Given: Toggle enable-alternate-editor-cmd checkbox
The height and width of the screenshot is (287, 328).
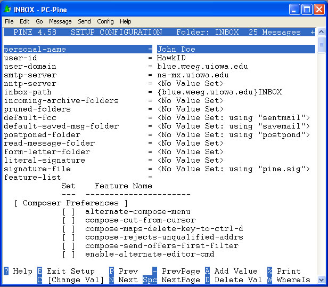Looking at the screenshot, I should [x=69, y=254].
